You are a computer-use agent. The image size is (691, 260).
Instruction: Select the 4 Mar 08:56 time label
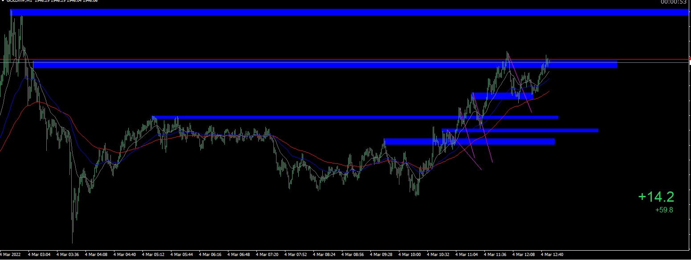[353, 255]
